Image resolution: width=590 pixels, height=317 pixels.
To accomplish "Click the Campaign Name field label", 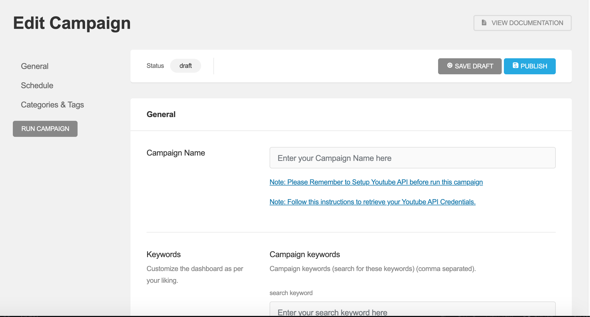I will (x=176, y=153).
